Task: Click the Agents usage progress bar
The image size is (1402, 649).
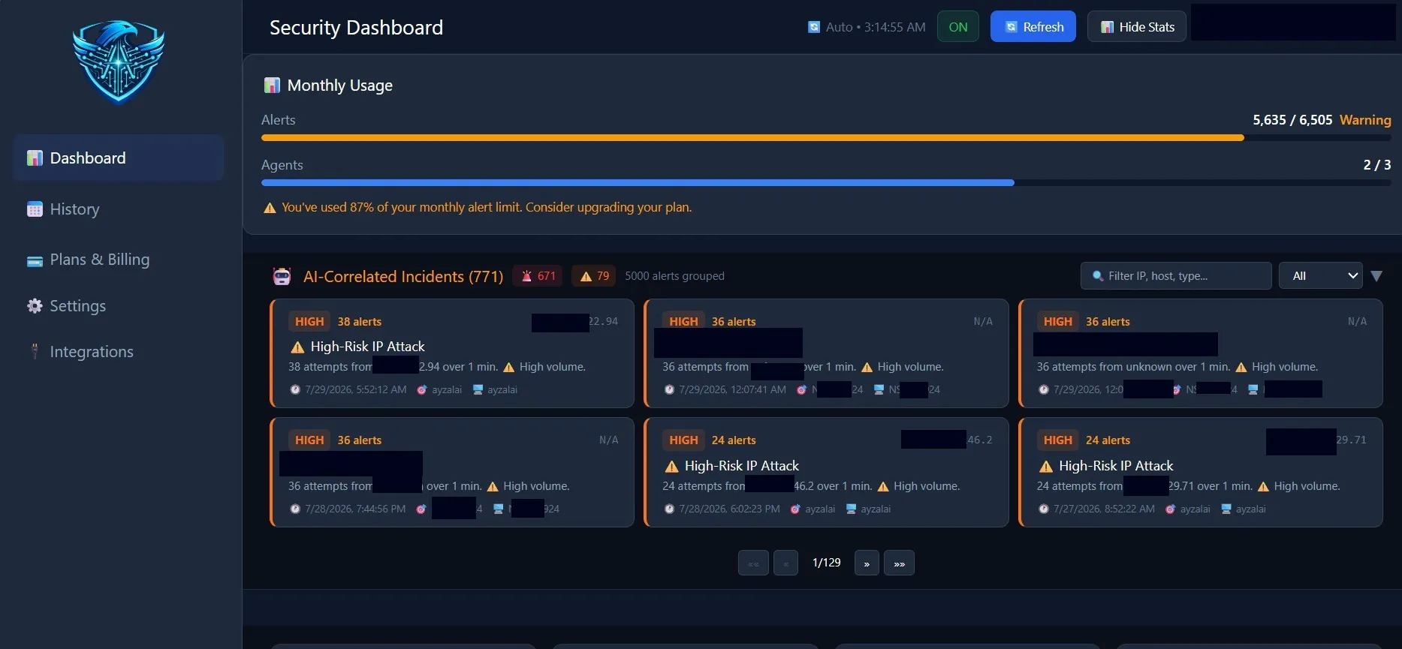Action: click(826, 183)
